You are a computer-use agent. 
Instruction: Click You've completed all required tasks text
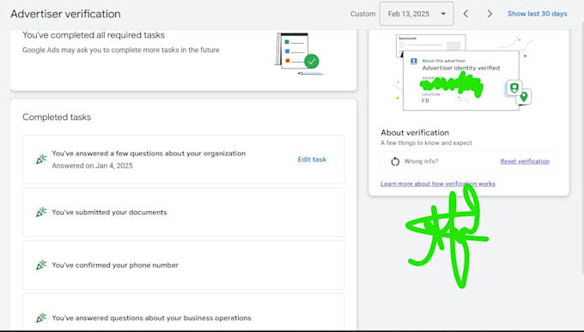click(x=94, y=35)
